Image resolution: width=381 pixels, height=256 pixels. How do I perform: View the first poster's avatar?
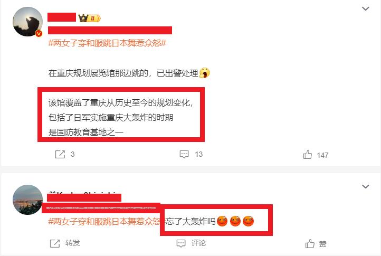pos(27,22)
